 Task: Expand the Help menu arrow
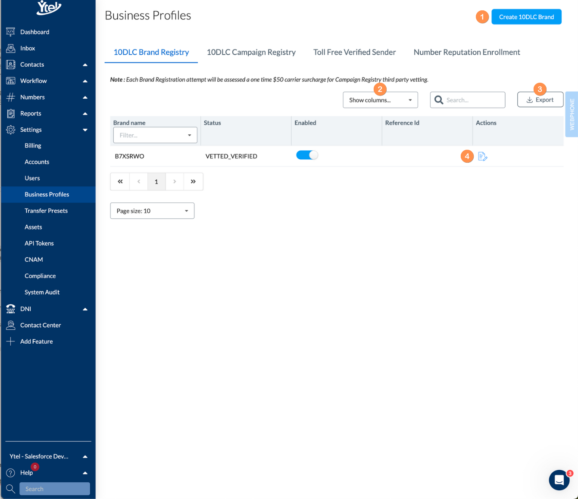[x=85, y=473]
